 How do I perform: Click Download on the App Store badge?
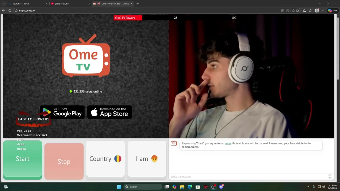[109, 112]
